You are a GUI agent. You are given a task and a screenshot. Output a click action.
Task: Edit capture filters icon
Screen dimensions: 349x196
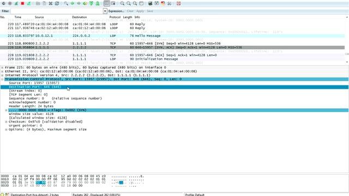click(x=151, y=4)
